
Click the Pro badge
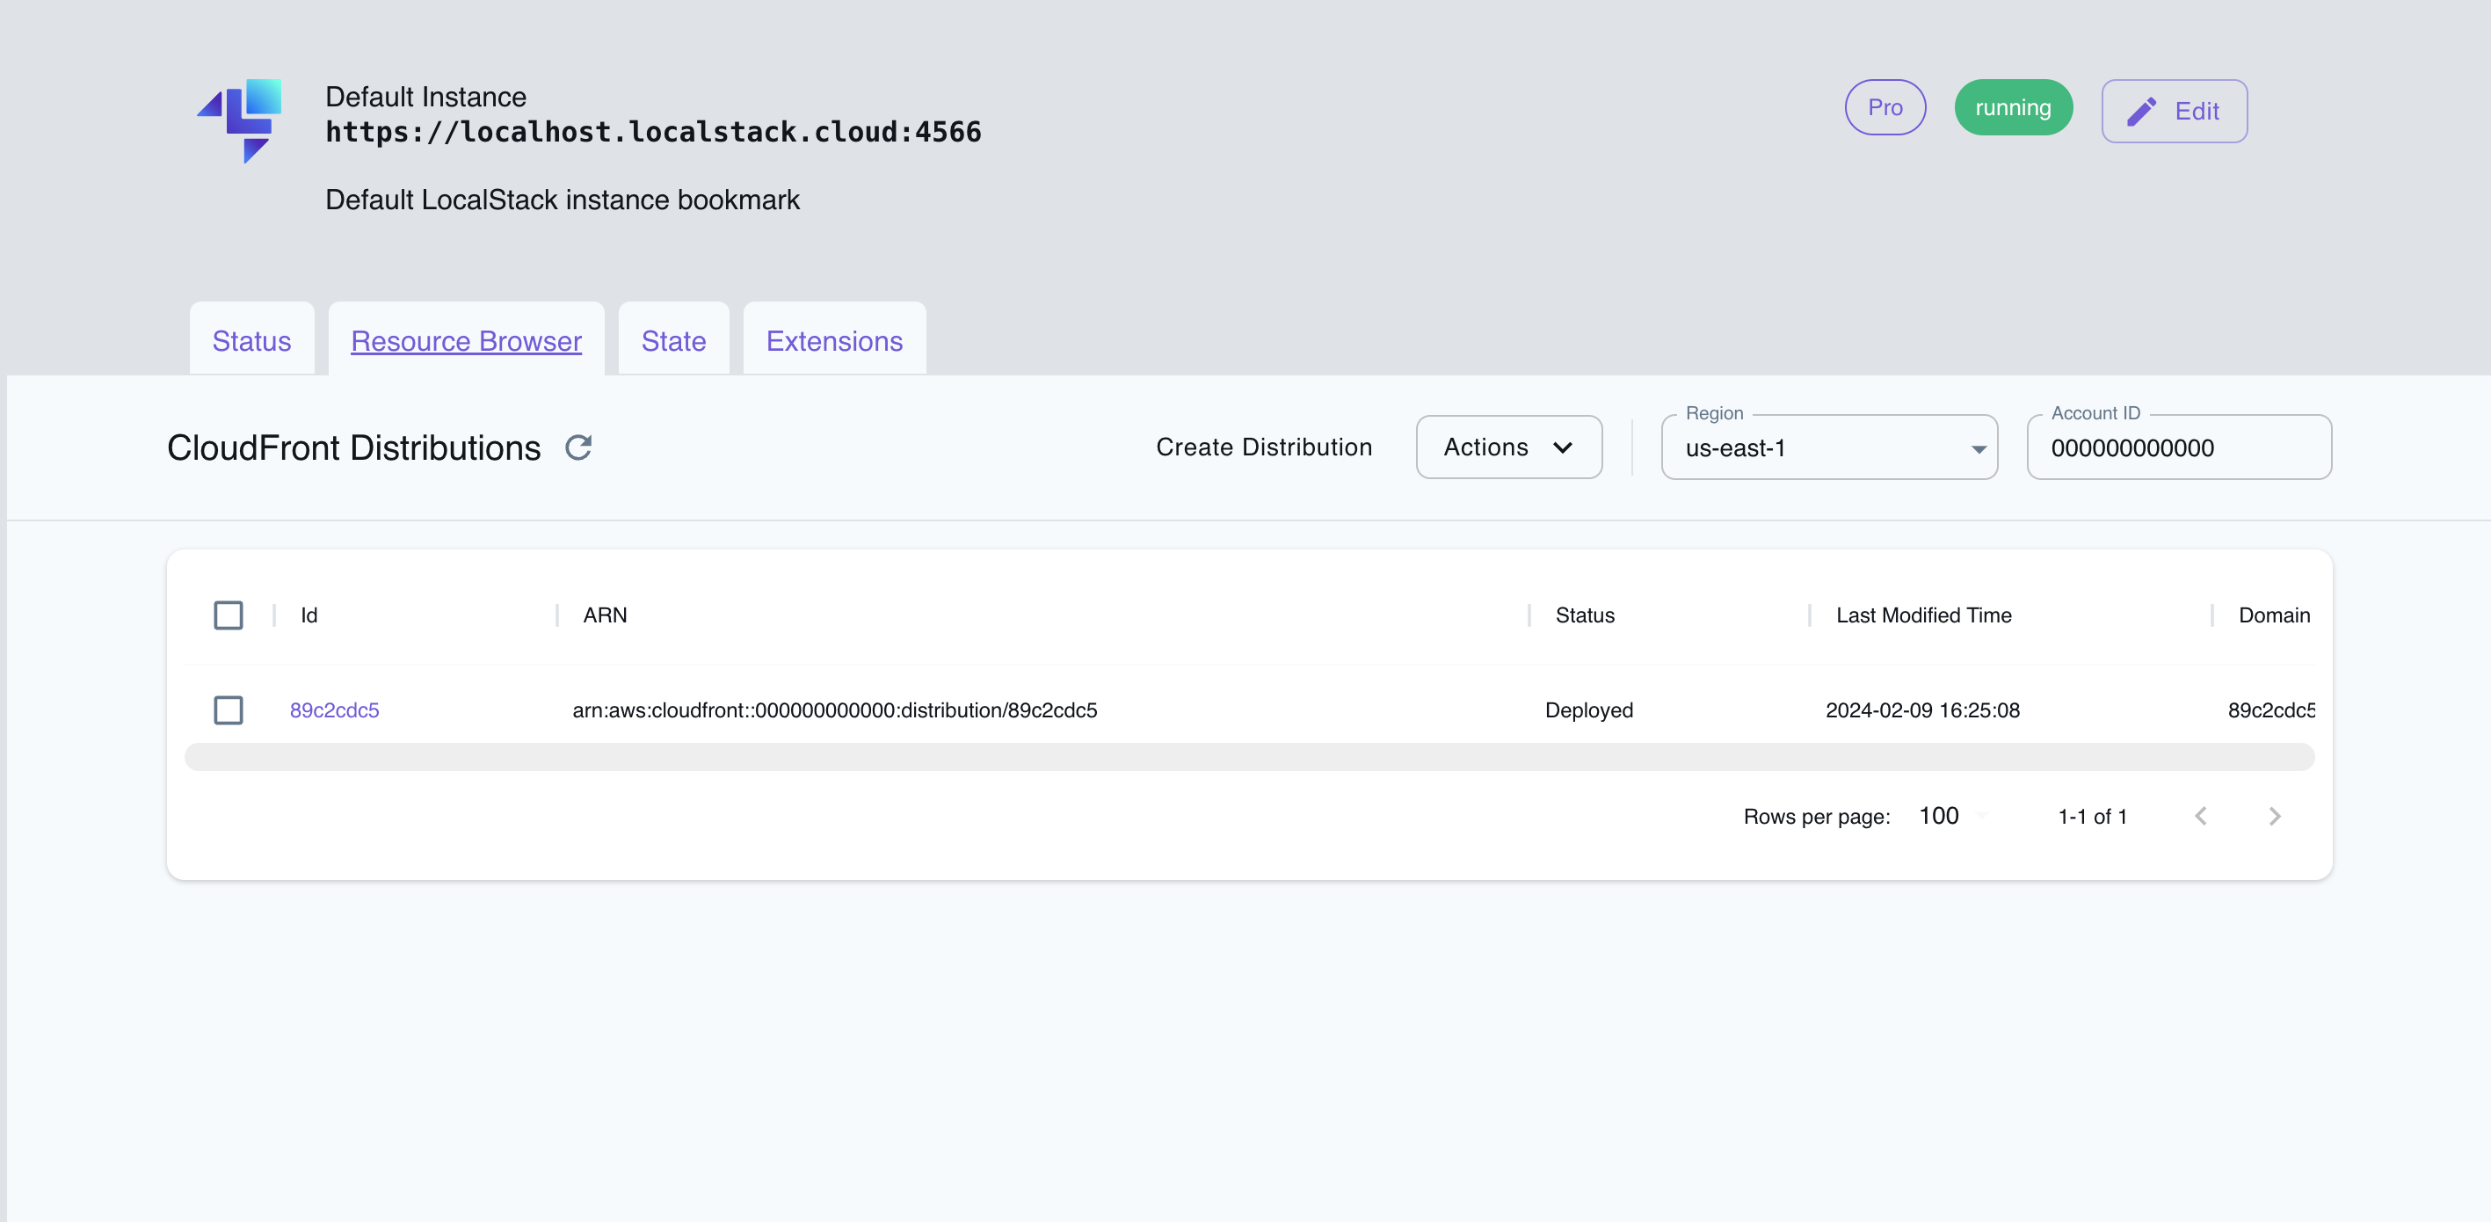point(1885,107)
